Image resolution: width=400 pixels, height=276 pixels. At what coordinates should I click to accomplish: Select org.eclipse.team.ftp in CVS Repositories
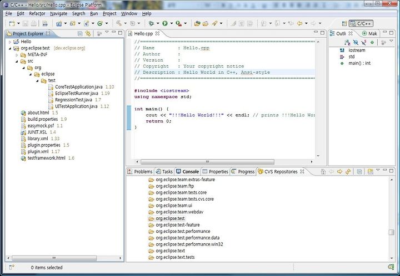[x=175, y=186]
